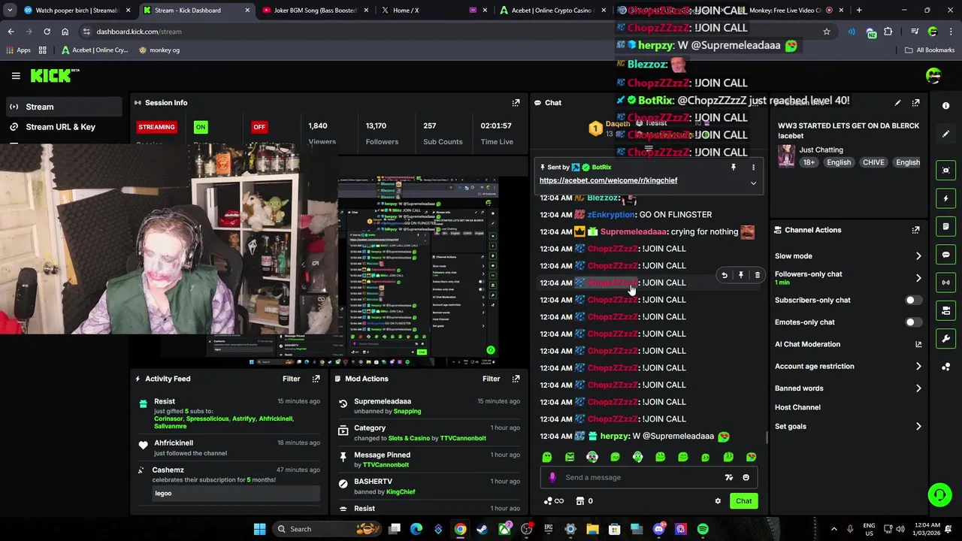962x541 pixels.
Task: Open the info icon in the right sidebar
Action: (946, 106)
